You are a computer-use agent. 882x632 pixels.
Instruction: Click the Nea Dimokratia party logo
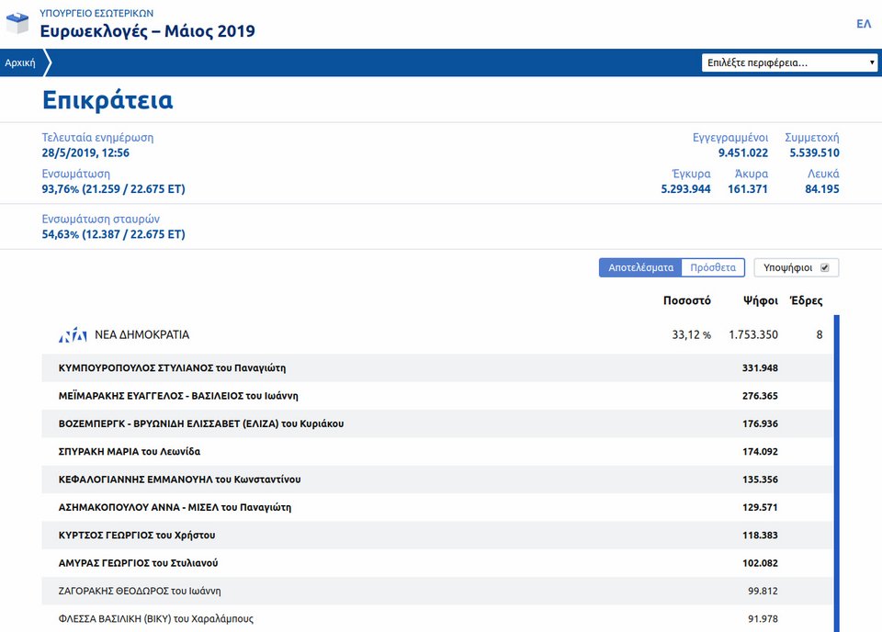(x=73, y=335)
